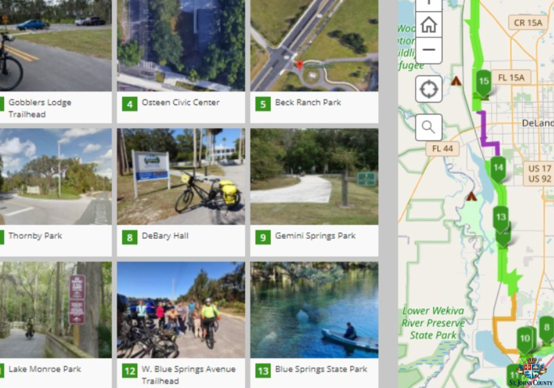
Task: Open the Beck Ranch Park aerial image
Action: (x=314, y=45)
